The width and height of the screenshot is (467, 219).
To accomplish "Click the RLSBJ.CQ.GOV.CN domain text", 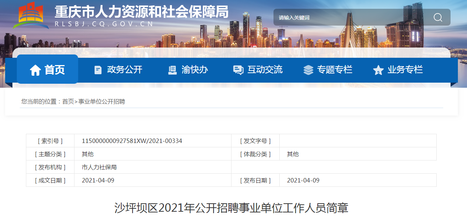I will (104, 24).
